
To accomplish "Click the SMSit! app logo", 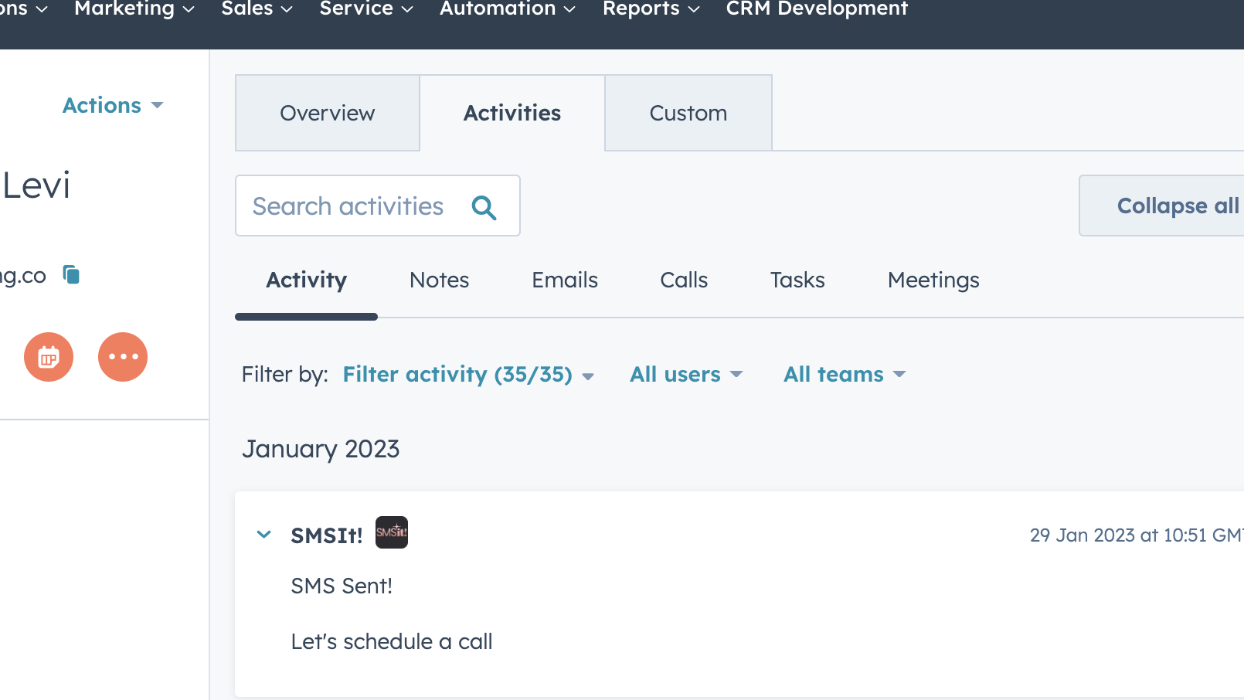I will tap(392, 532).
